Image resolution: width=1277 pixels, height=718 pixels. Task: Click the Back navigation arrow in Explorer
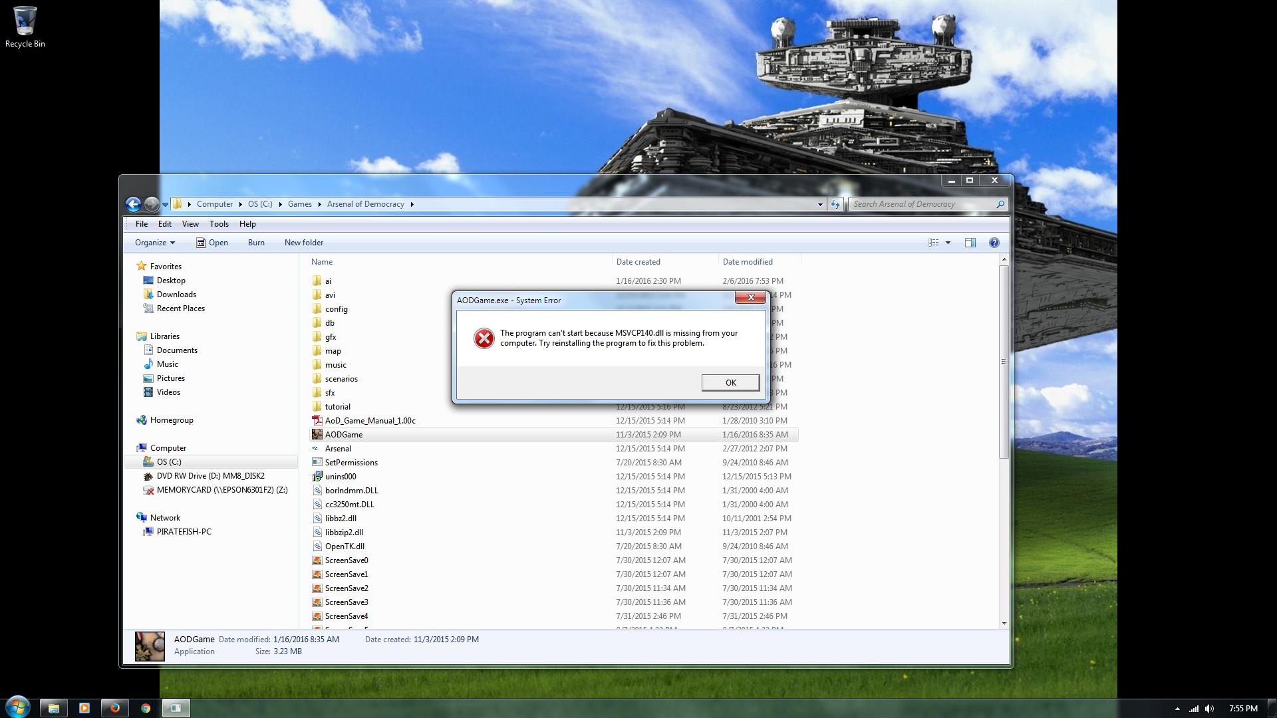click(x=133, y=204)
